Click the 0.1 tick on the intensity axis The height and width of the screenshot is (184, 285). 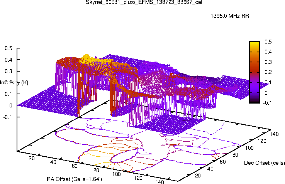[8, 94]
